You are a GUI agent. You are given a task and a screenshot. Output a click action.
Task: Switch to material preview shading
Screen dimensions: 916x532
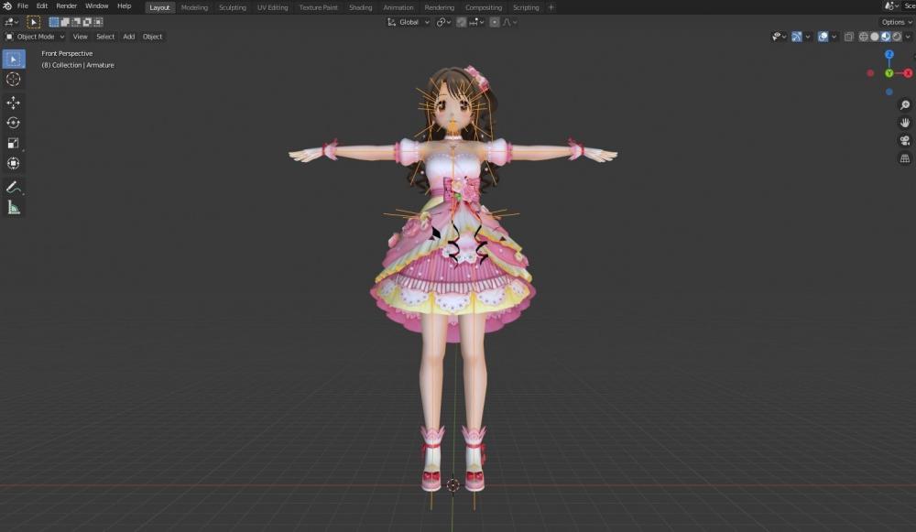point(886,37)
